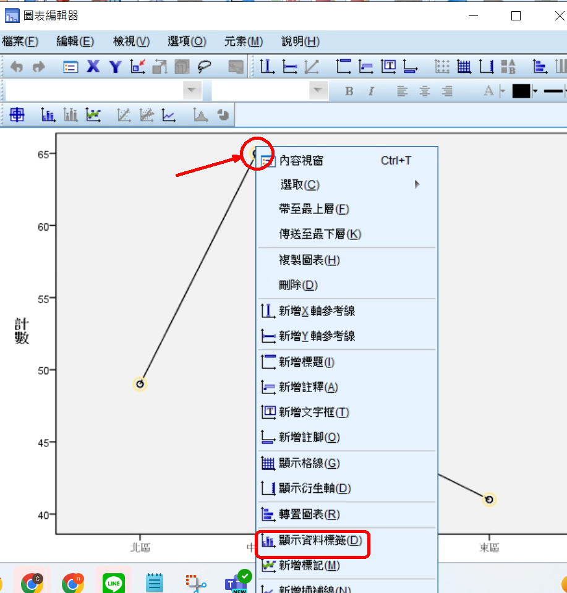Viewport: 567px width, 593px height.
Task: Click the show grid lines toolbar icon
Action: click(x=464, y=67)
